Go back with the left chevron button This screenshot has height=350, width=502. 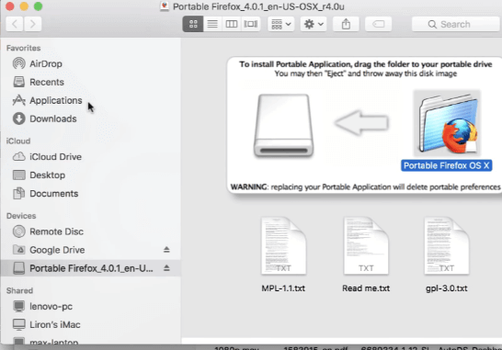(15, 24)
